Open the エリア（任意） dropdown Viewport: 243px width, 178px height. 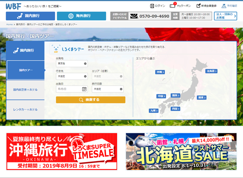pyautogui.click(x=108, y=76)
